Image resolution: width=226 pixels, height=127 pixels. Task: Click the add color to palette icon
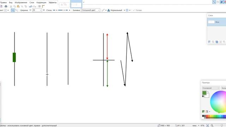[203, 111]
